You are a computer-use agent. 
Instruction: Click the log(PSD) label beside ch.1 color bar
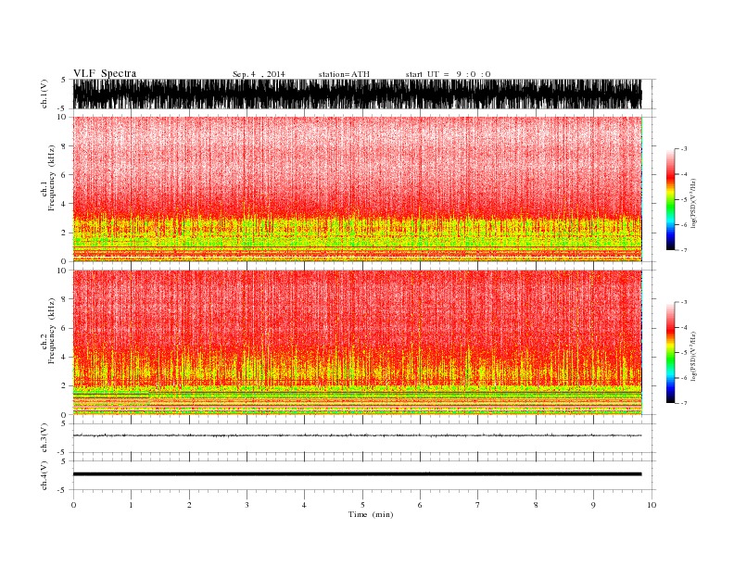tap(693, 202)
